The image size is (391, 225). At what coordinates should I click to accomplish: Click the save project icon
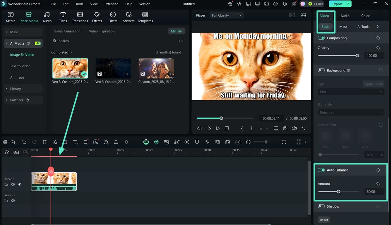coord(266,4)
